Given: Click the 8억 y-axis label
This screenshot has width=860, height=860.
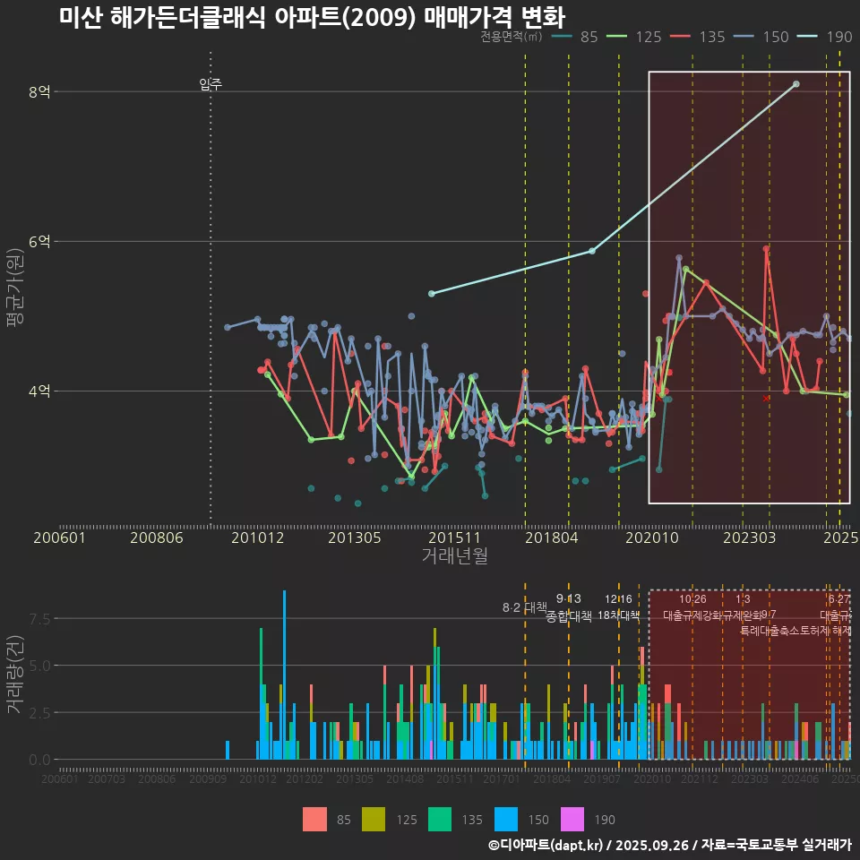Looking at the screenshot, I should [x=39, y=91].
